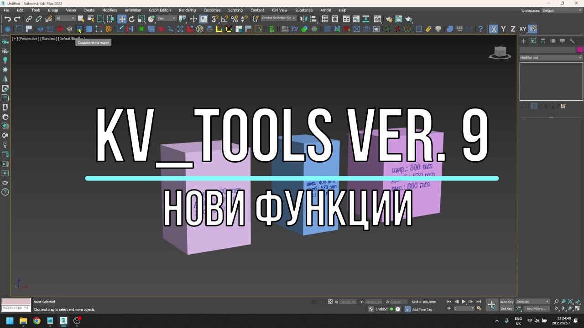Click the Add Time Tag label
This screenshot has height=328, width=584.
click(422, 309)
